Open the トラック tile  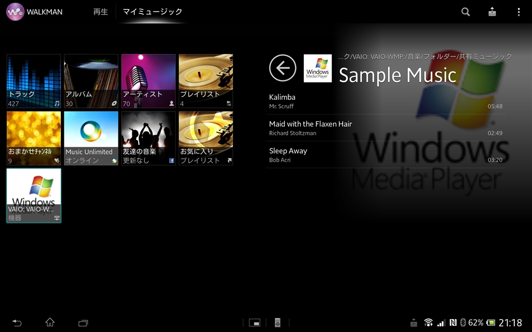pos(34,81)
